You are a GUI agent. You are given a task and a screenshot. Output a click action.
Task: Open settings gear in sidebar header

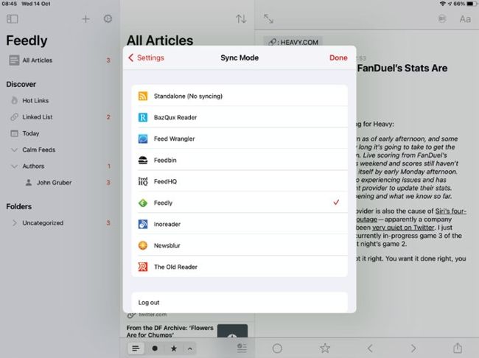pyautogui.click(x=108, y=18)
